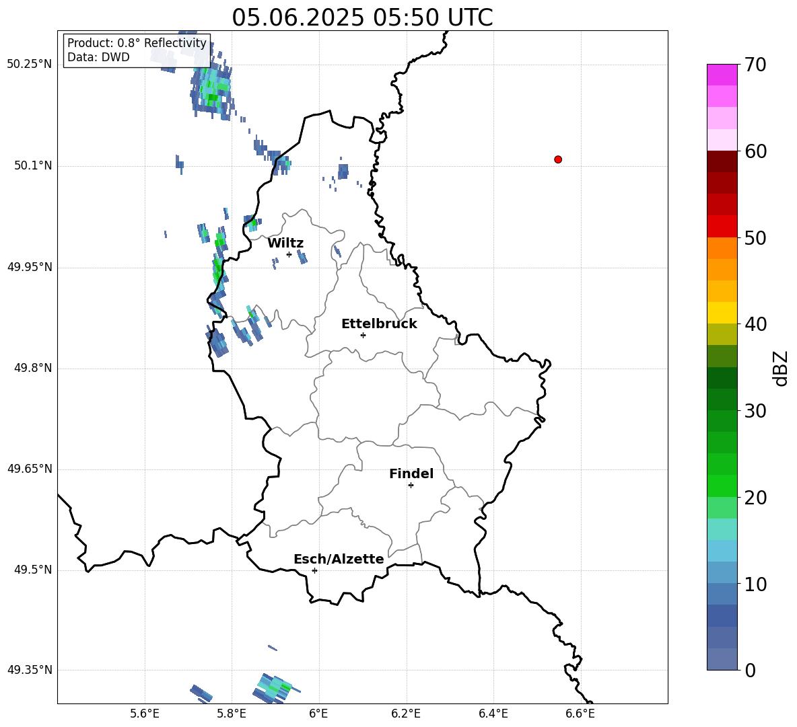The height and width of the screenshot is (727, 797).
Task: Click the 49.95°N latitude label
Action: (30, 267)
